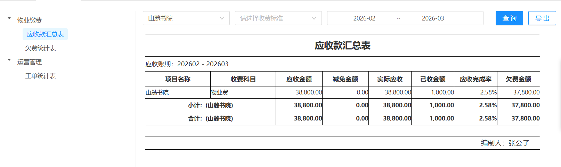Screen dimensions: 561x167
Task: Open 工单统计表 under 运营管理
Action: tap(40, 76)
